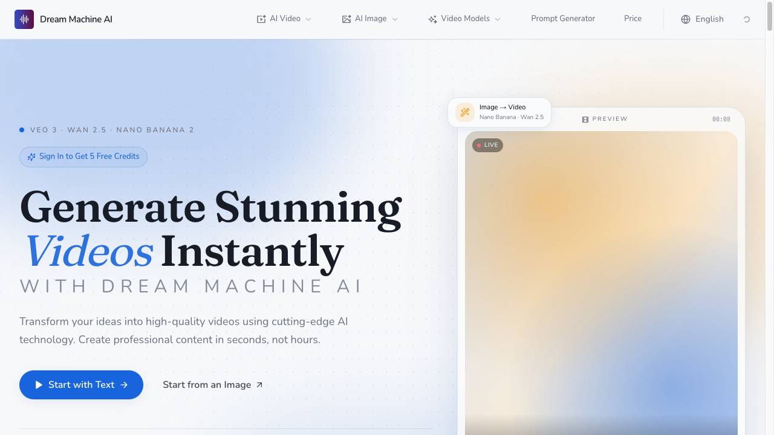Screen dimensions: 774x435
Task: Follow the Start from an Image link
Action: pyautogui.click(x=213, y=385)
